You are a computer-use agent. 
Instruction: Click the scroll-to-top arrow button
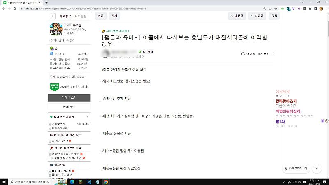tap(317, 169)
